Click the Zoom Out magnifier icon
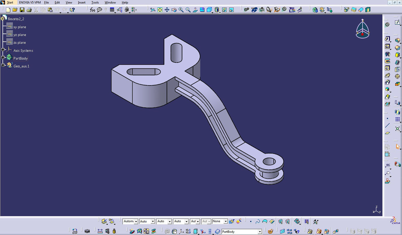402x235 pixels. point(188,10)
